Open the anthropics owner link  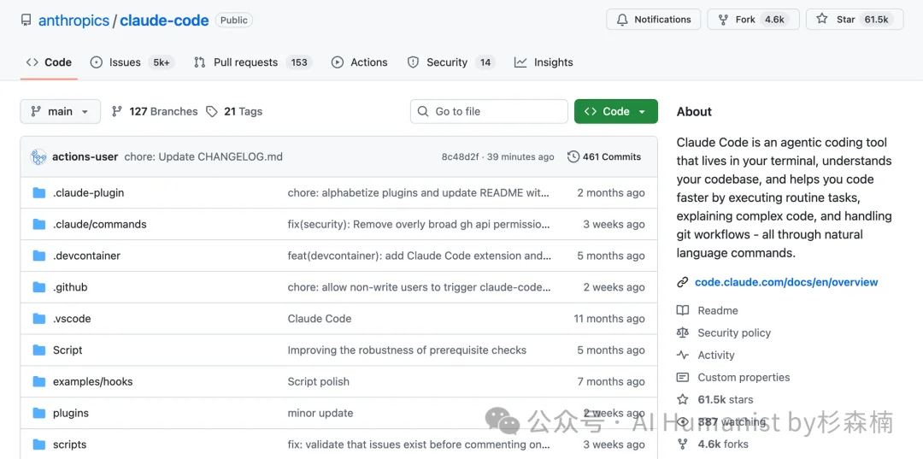(x=73, y=21)
